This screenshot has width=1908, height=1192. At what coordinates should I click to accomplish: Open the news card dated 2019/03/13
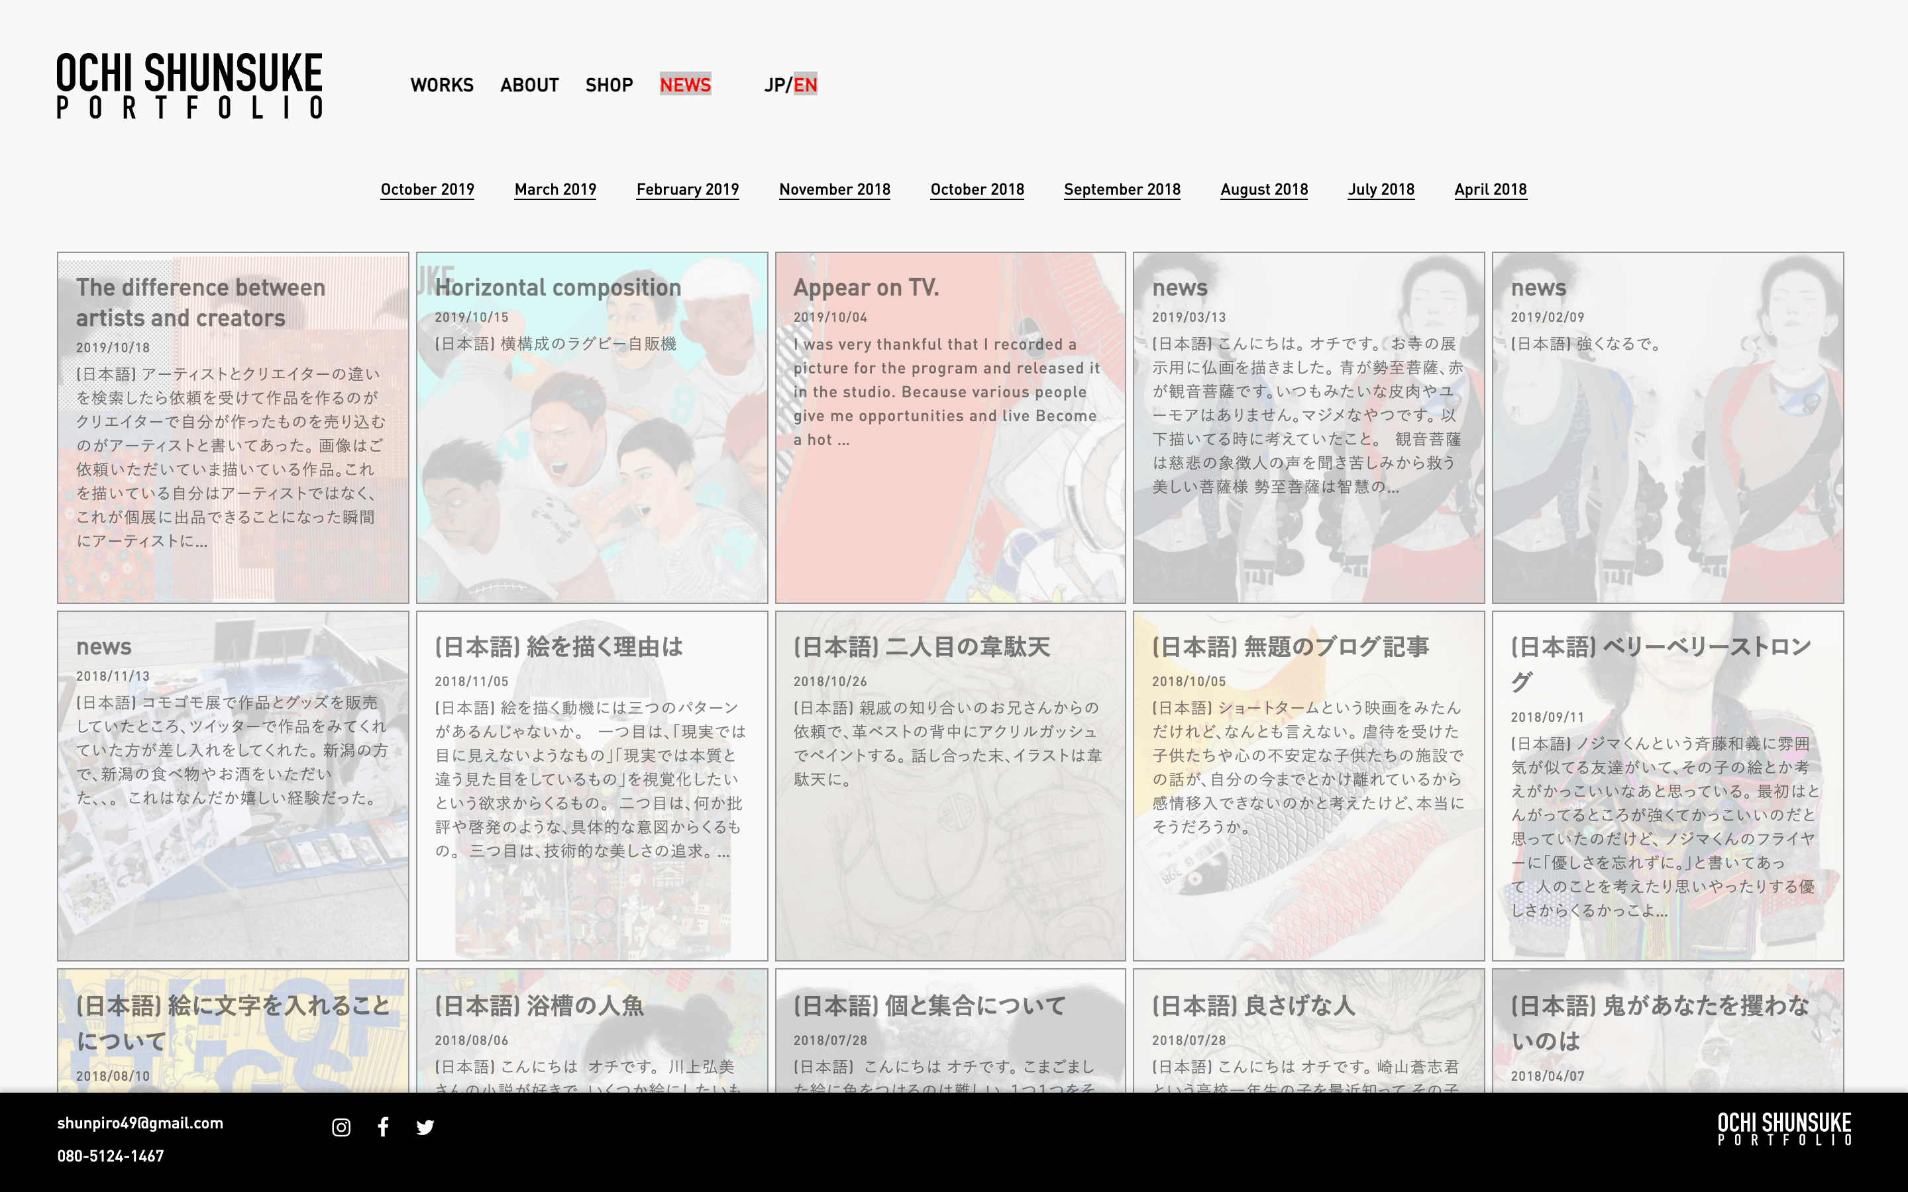(1309, 428)
